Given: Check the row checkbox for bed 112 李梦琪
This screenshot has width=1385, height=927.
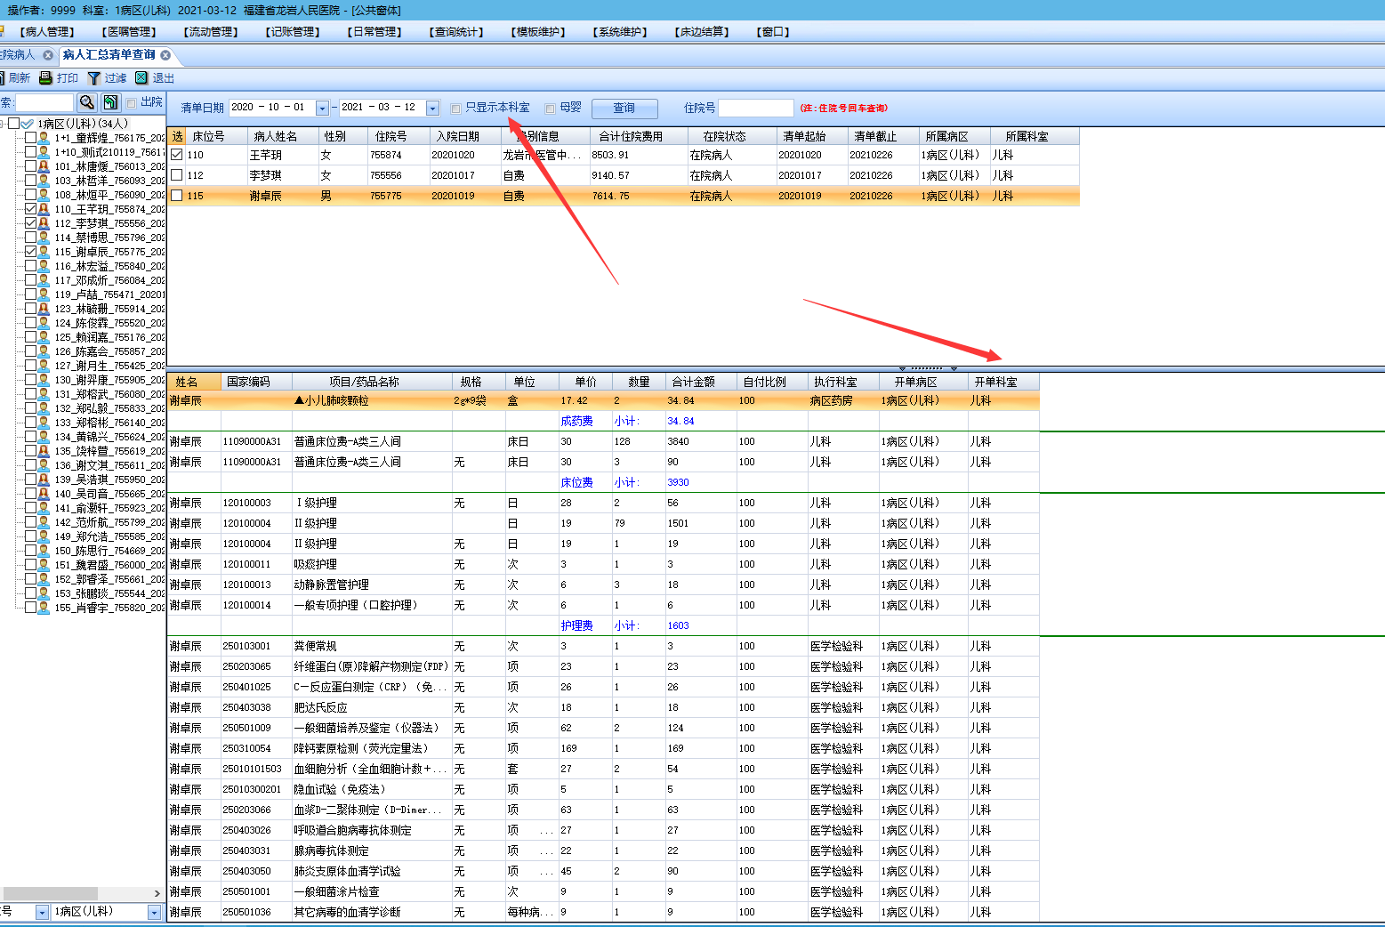Looking at the screenshot, I should [177, 175].
